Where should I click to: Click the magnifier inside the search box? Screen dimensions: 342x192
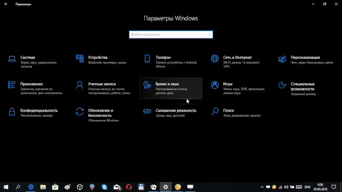(209, 35)
